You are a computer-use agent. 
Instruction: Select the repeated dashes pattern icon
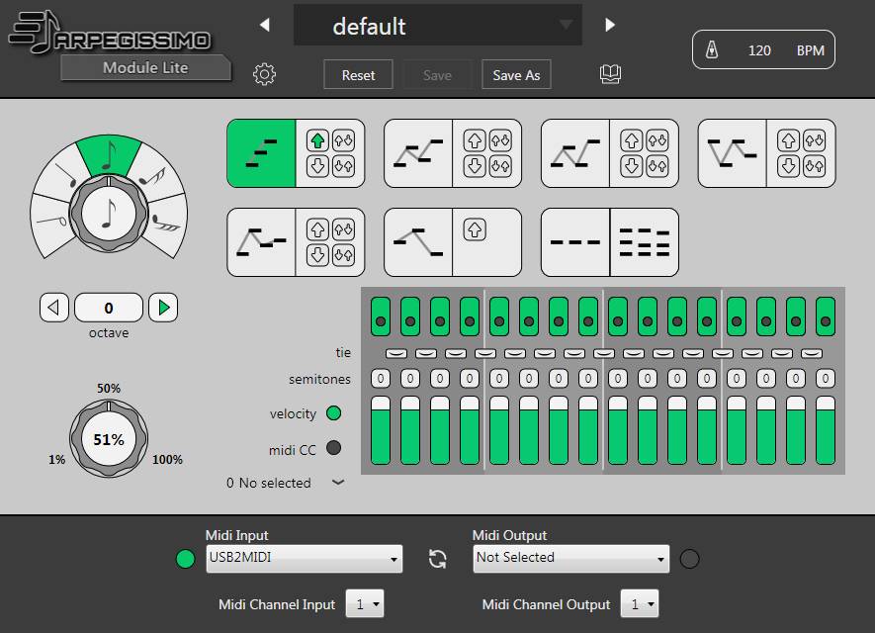[x=575, y=242]
